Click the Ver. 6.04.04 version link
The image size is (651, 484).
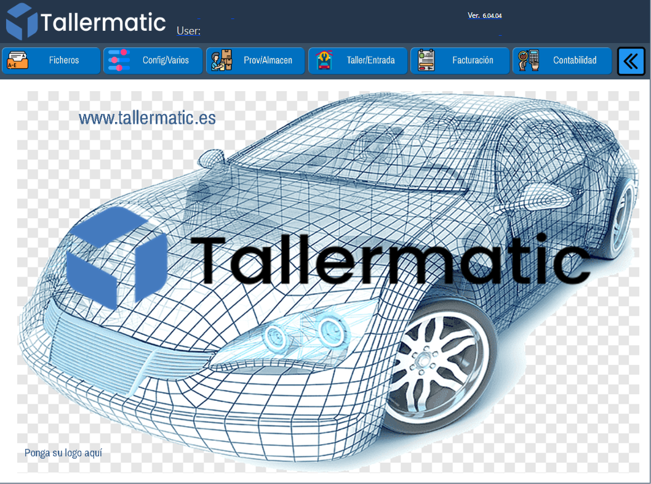[x=484, y=15]
